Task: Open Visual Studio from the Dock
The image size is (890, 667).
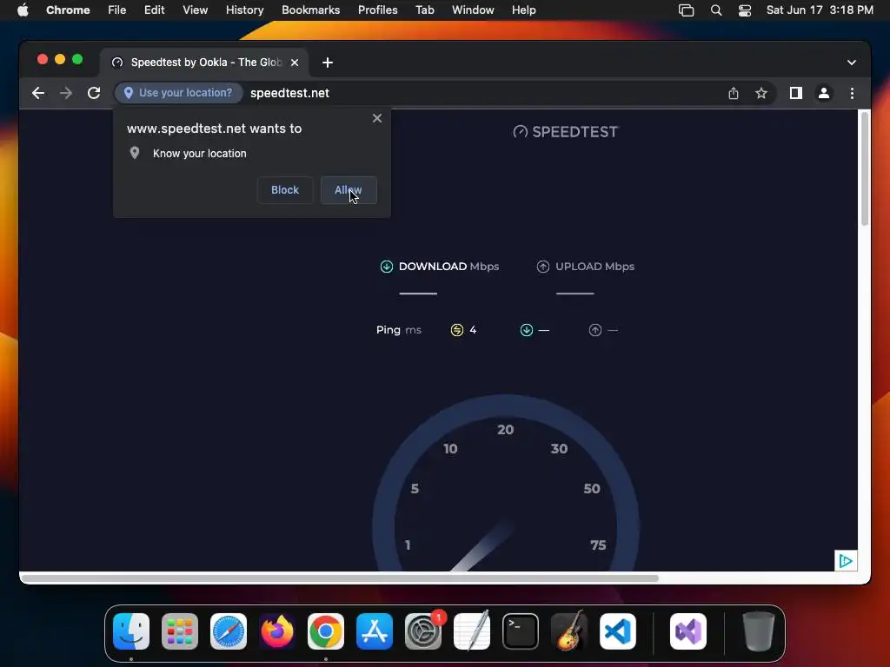Action: [x=688, y=631]
